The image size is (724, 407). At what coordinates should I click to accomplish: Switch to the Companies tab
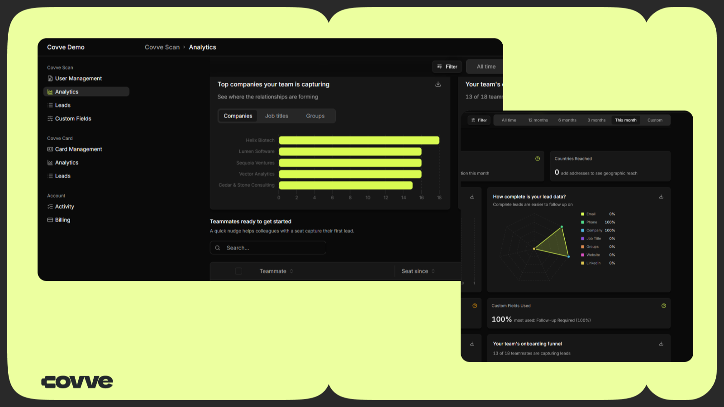point(238,116)
